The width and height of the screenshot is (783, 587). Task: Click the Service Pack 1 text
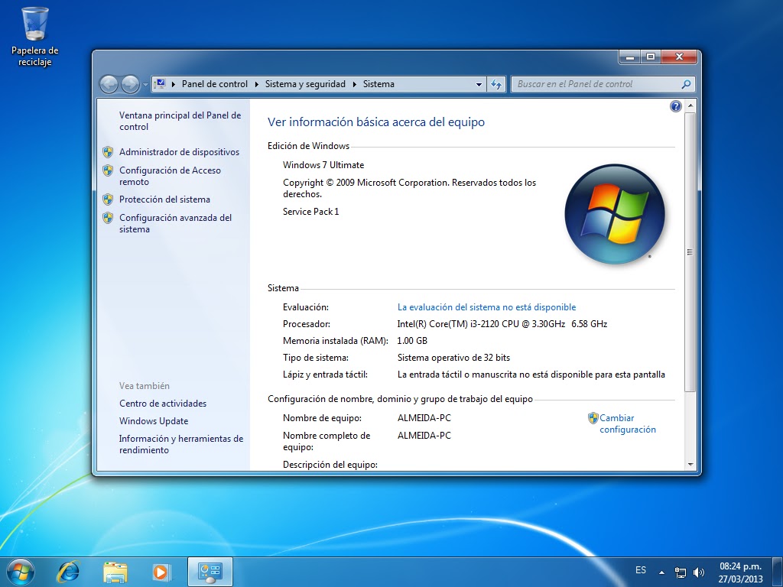coord(310,212)
